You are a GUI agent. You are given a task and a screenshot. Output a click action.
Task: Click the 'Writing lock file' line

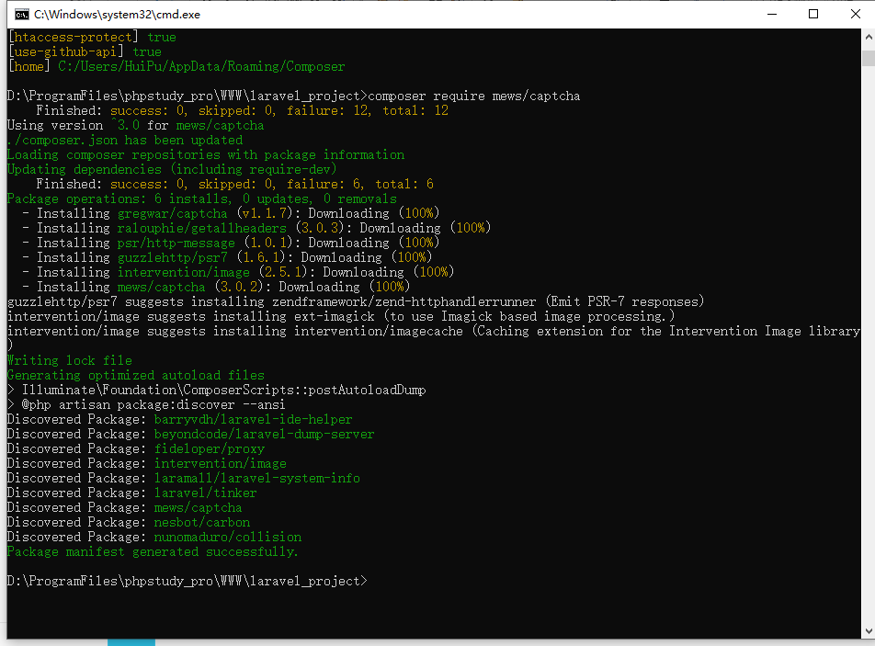coord(70,360)
